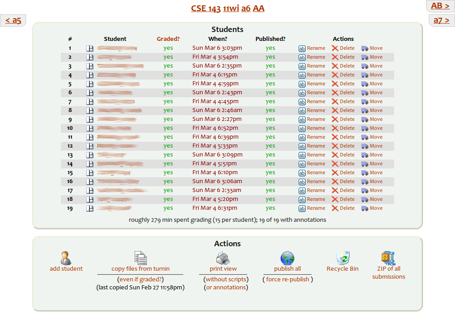Click Move text for student 1
455x316 pixels.
point(376,48)
